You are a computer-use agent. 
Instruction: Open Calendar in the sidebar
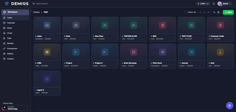point(15,23)
